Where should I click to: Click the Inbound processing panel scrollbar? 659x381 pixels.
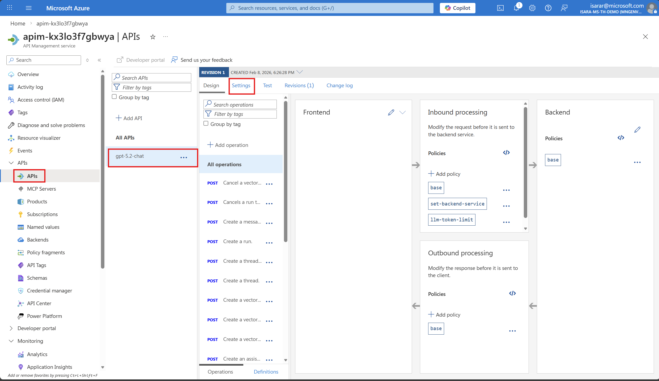525,162
